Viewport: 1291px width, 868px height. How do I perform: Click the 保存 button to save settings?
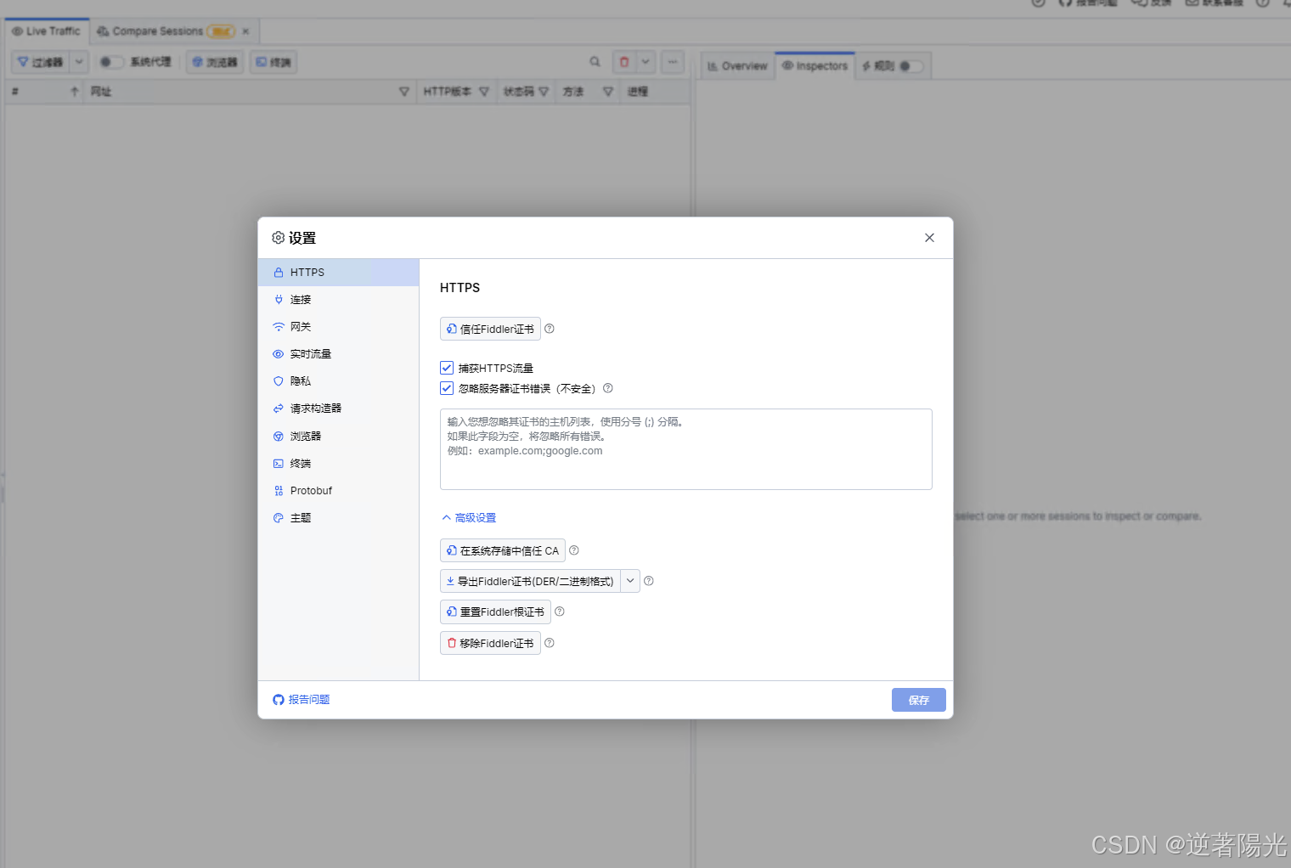coord(918,699)
